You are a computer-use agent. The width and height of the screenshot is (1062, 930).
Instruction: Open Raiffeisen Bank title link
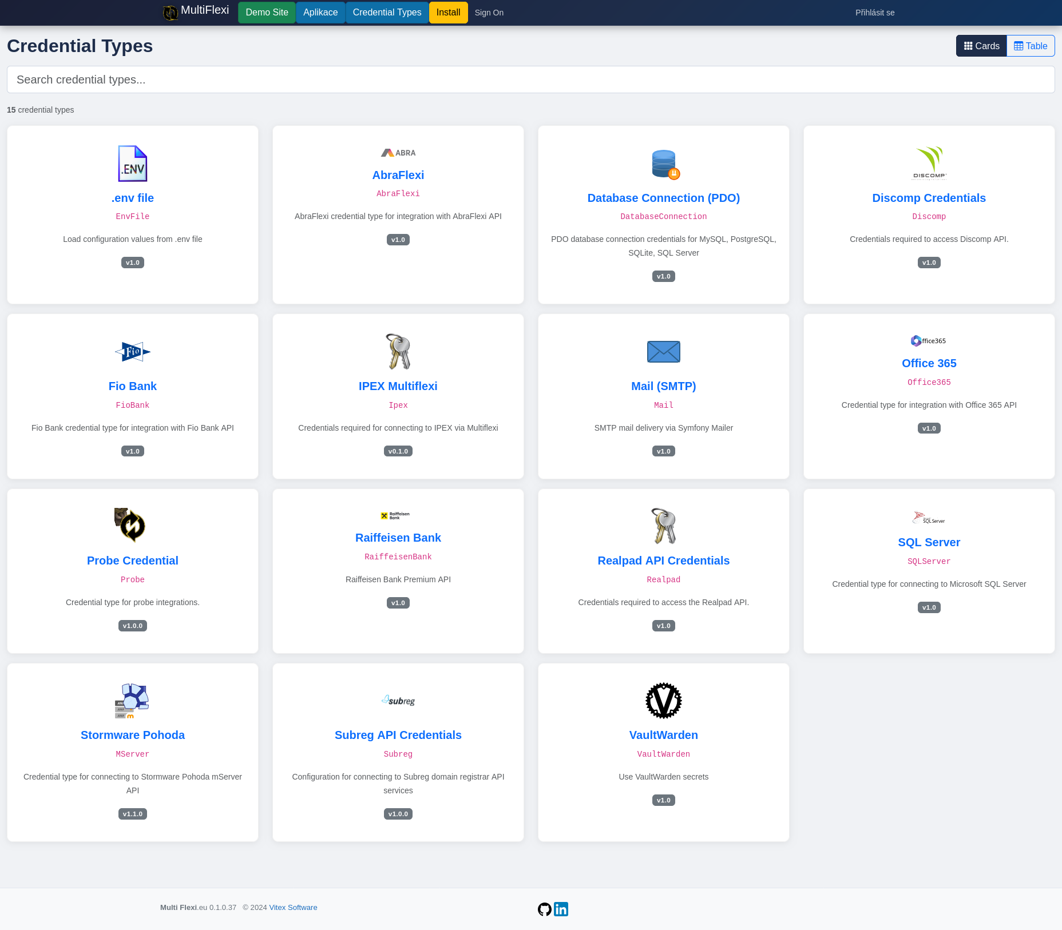point(398,538)
